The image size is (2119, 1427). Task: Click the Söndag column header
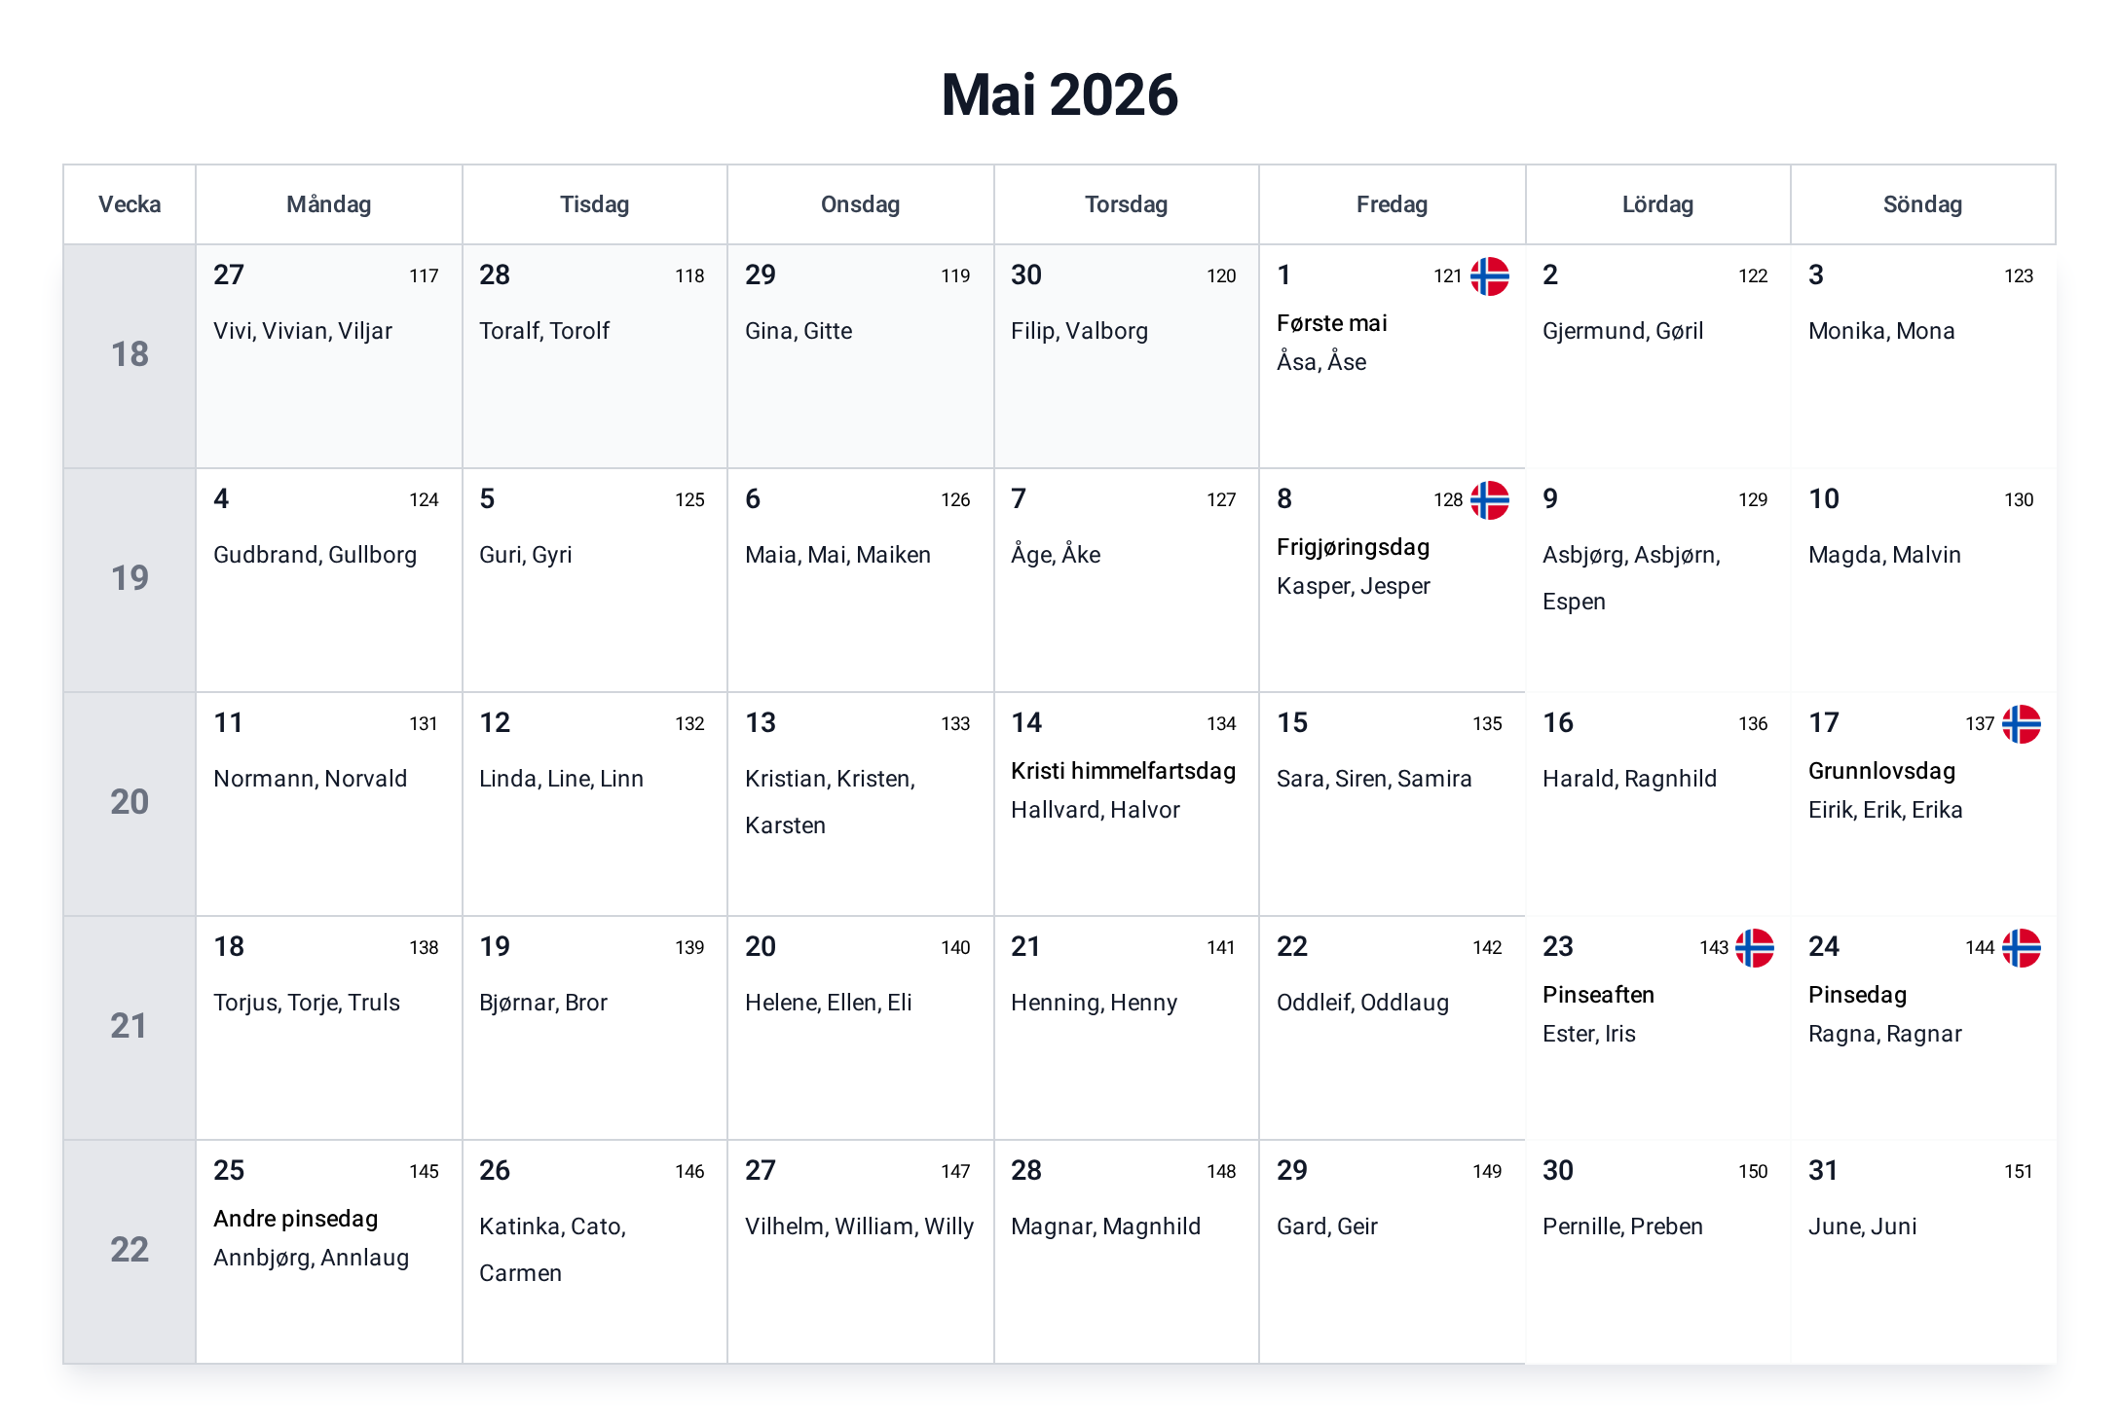coord(1922,204)
